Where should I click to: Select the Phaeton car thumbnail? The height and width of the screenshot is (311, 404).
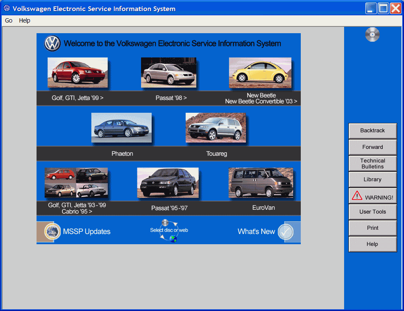tap(121, 128)
